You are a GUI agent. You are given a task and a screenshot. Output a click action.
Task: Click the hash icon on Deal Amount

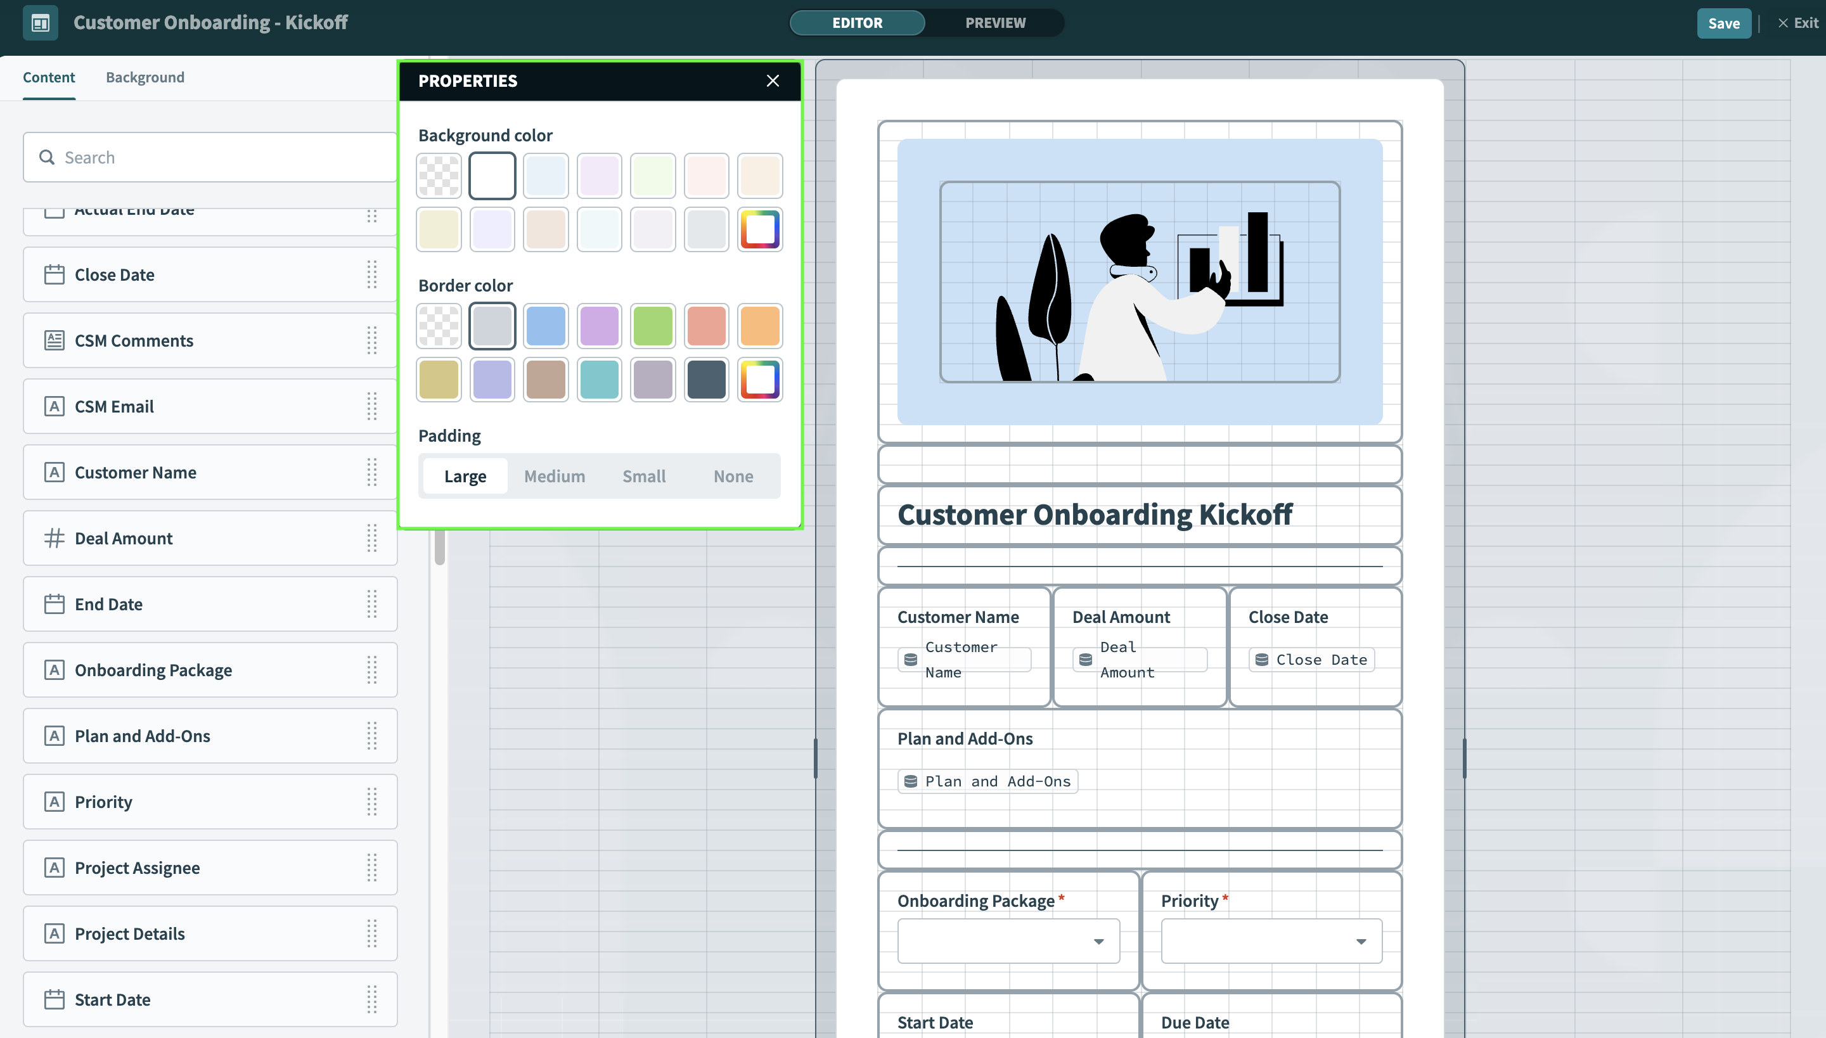54,538
